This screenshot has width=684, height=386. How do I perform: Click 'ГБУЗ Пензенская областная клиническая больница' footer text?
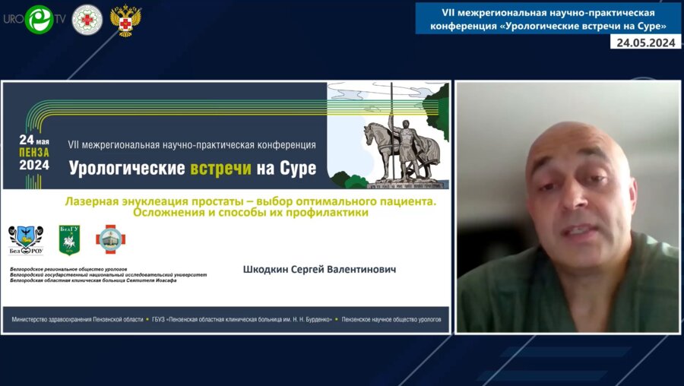point(242,320)
